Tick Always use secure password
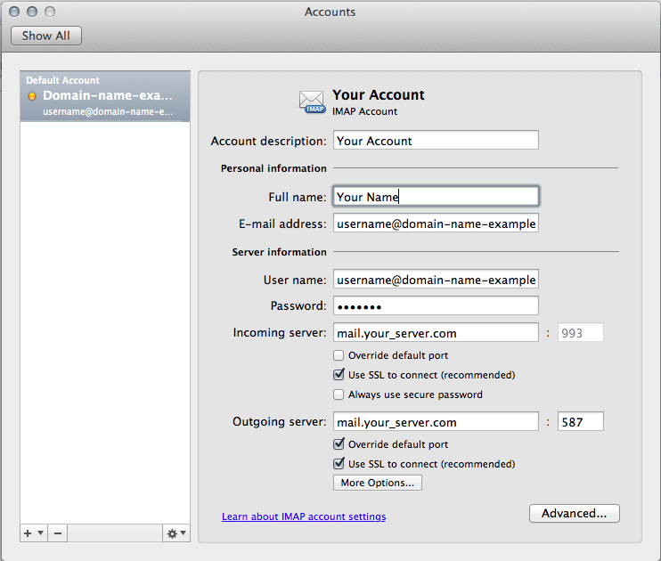This screenshot has width=661, height=561. pyautogui.click(x=339, y=394)
